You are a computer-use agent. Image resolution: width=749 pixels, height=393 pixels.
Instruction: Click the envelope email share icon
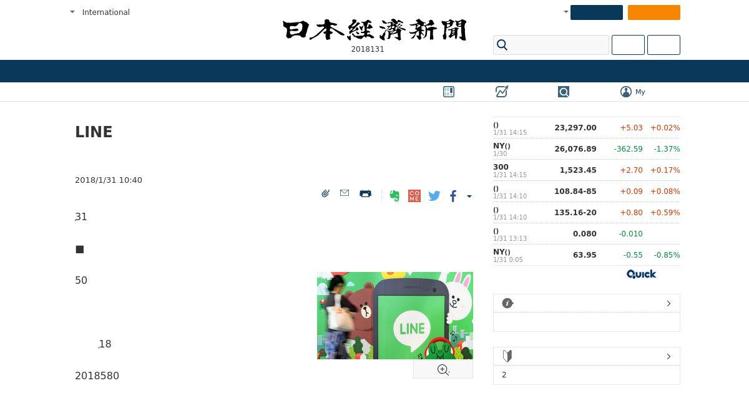coord(345,193)
